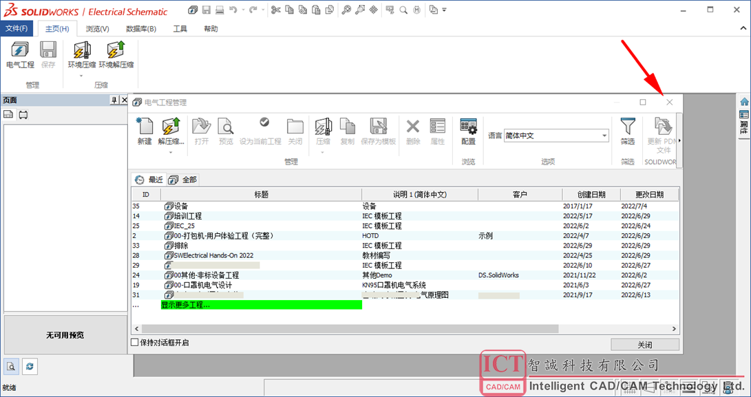Select the 00其他-非标设备工程 row
This screenshot has width=751, height=397.
coord(405,275)
